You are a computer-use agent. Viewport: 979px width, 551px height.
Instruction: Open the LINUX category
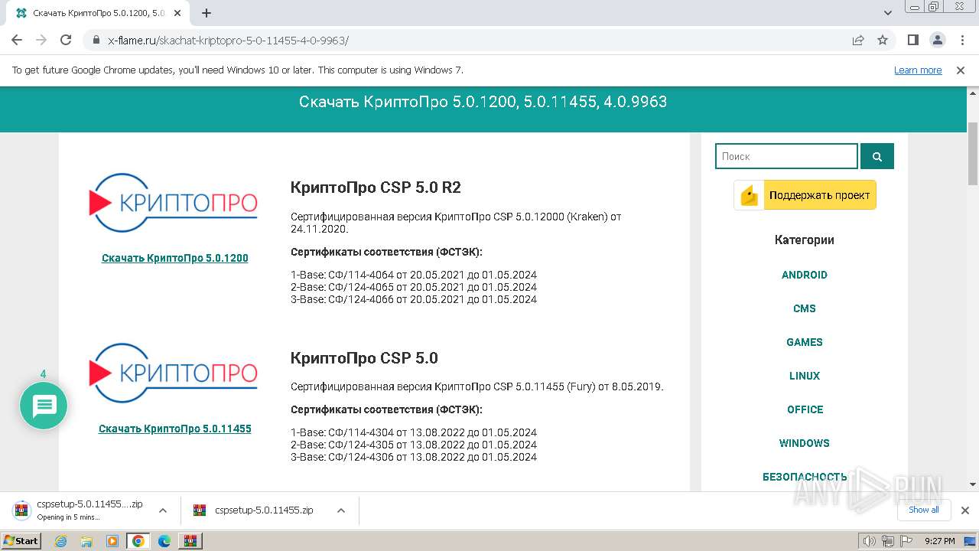pos(805,376)
